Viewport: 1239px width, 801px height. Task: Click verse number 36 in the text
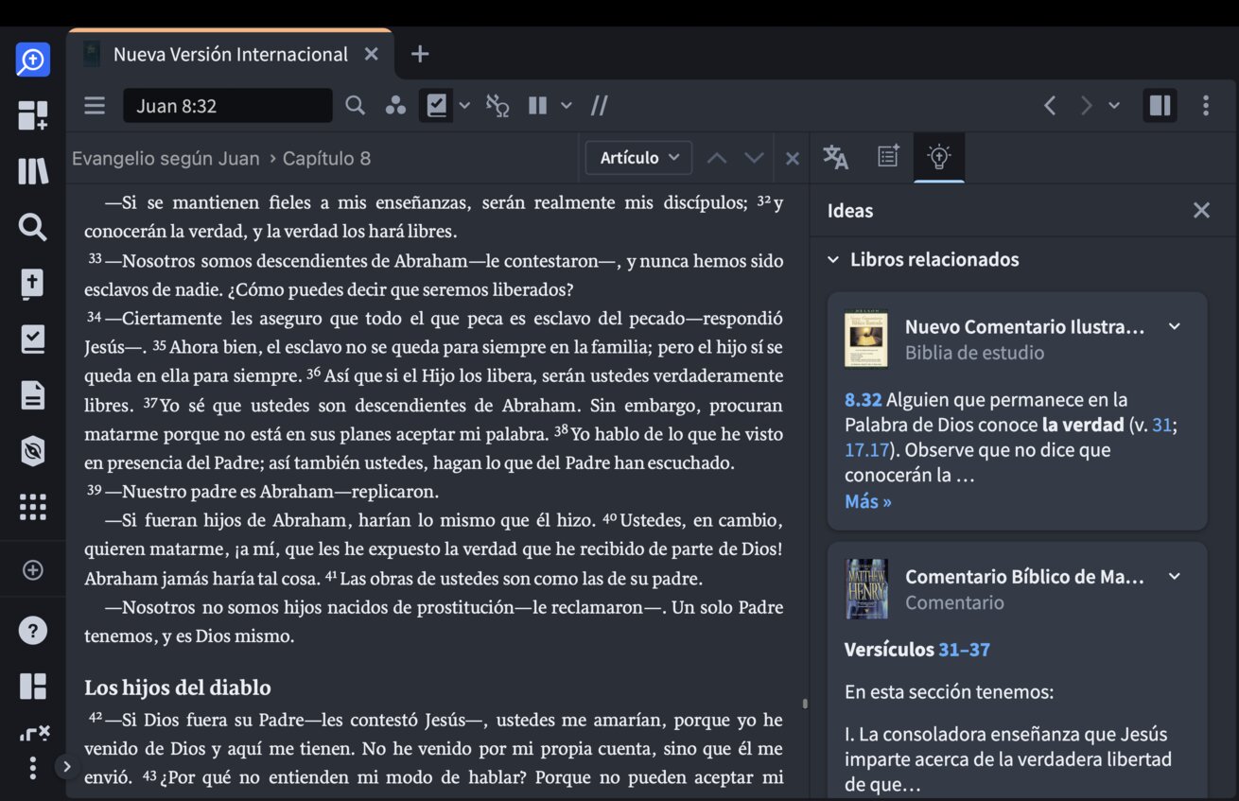(313, 374)
